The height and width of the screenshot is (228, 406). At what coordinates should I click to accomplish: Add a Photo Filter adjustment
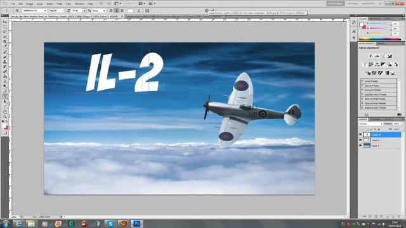coord(390,65)
